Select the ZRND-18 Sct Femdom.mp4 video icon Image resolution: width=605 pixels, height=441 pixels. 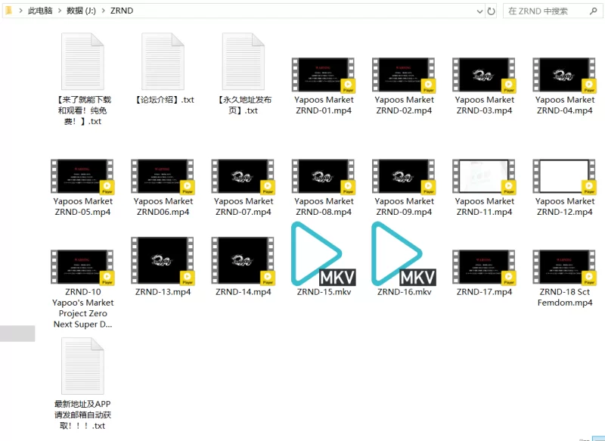pos(564,267)
